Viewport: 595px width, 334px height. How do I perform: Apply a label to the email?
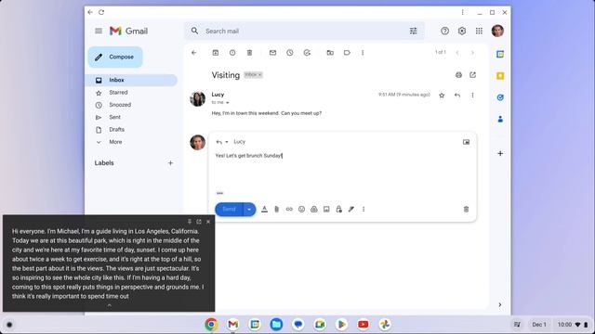pos(347,53)
